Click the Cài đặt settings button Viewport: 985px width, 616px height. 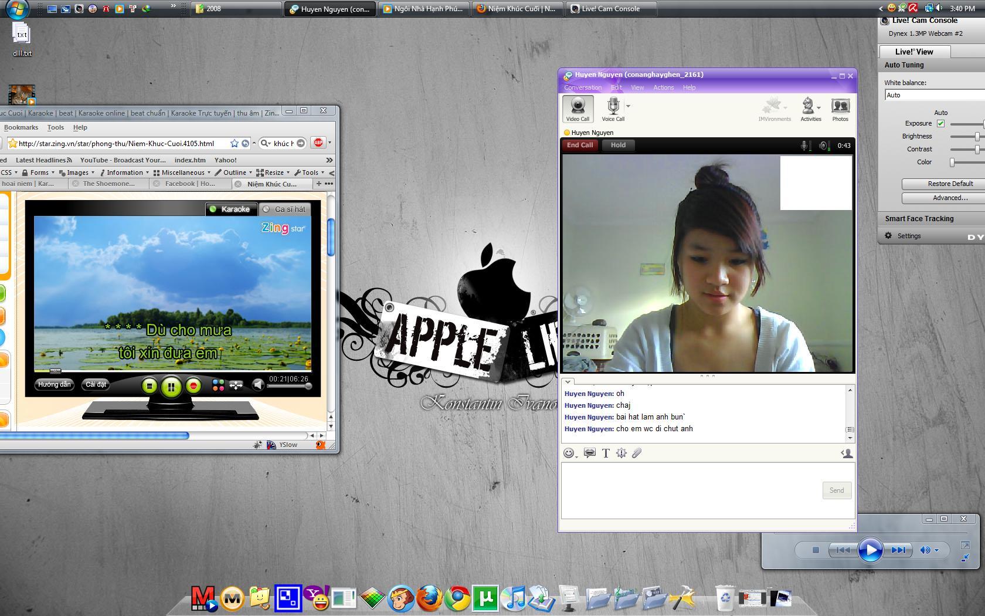coord(96,385)
